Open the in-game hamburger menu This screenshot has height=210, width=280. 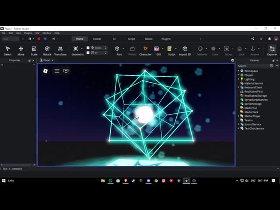click(57, 71)
